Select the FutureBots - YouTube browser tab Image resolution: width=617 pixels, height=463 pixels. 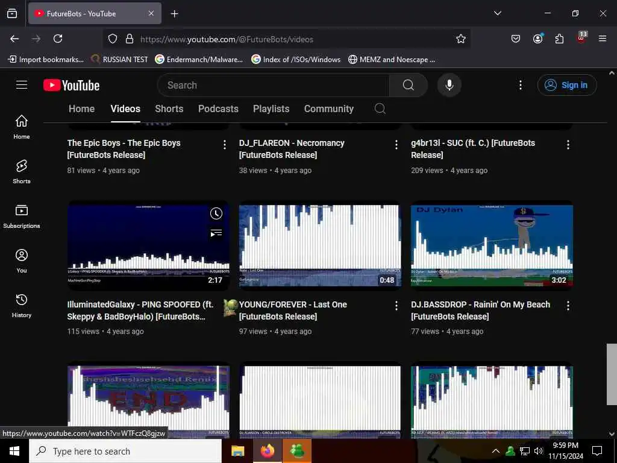tap(95, 14)
